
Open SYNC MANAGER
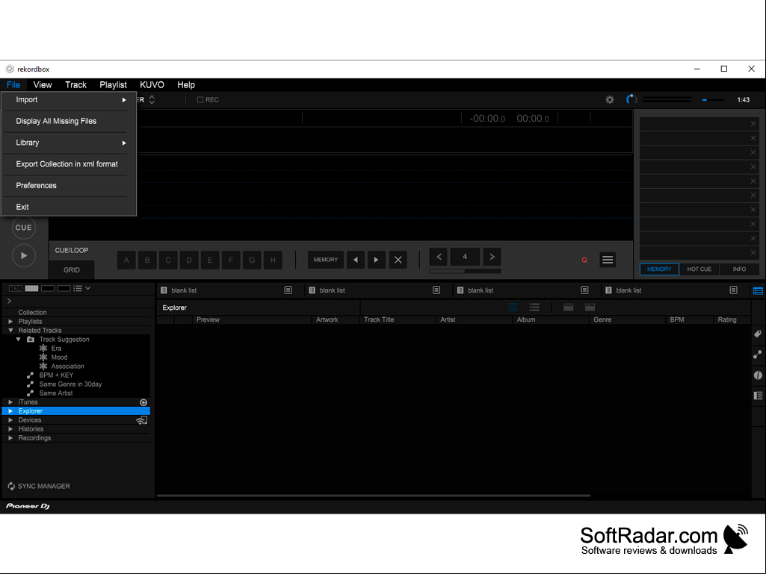pos(39,486)
